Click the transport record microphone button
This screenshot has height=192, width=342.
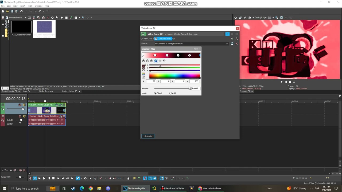pyautogui.click(x=30, y=178)
